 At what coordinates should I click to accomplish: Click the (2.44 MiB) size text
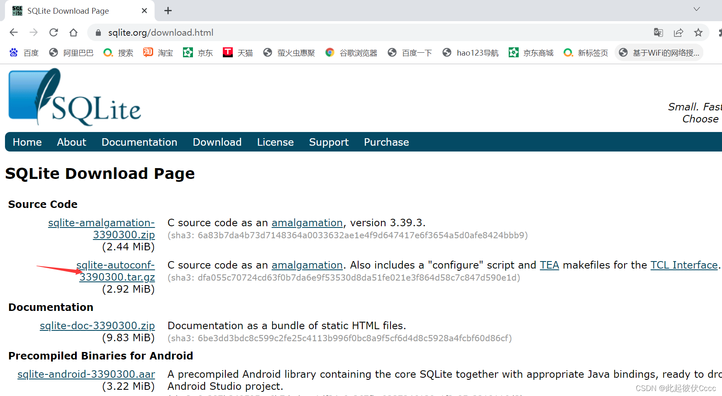pyautogui.click(x=128, y=247)
